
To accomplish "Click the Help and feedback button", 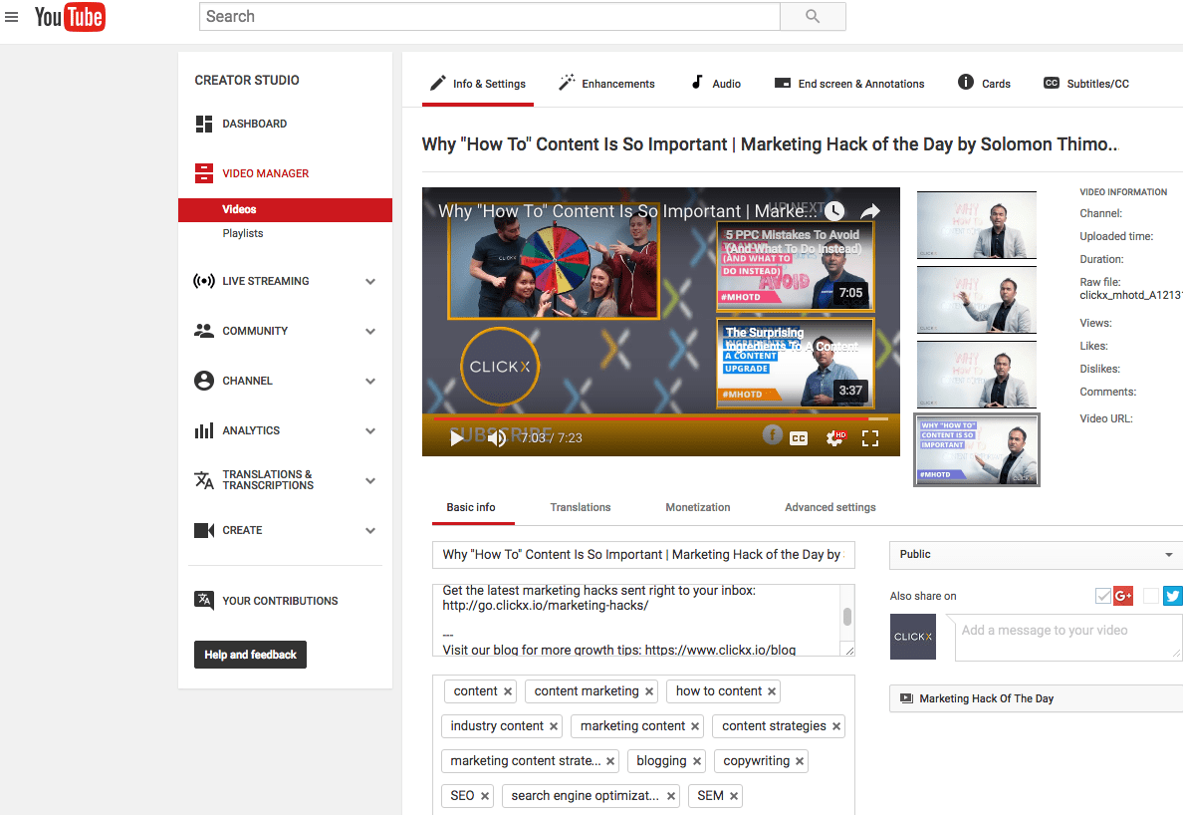I will click(251, 655).
